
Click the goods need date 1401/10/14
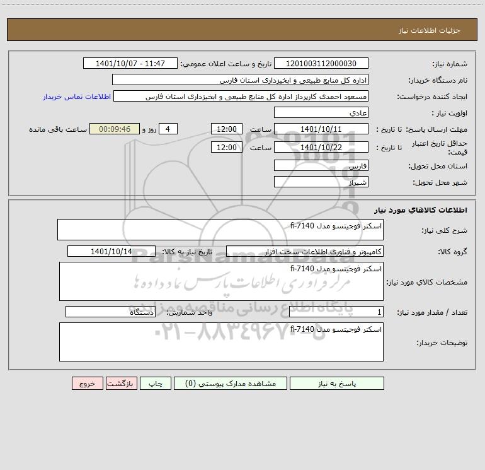click(x=111, y=251)
